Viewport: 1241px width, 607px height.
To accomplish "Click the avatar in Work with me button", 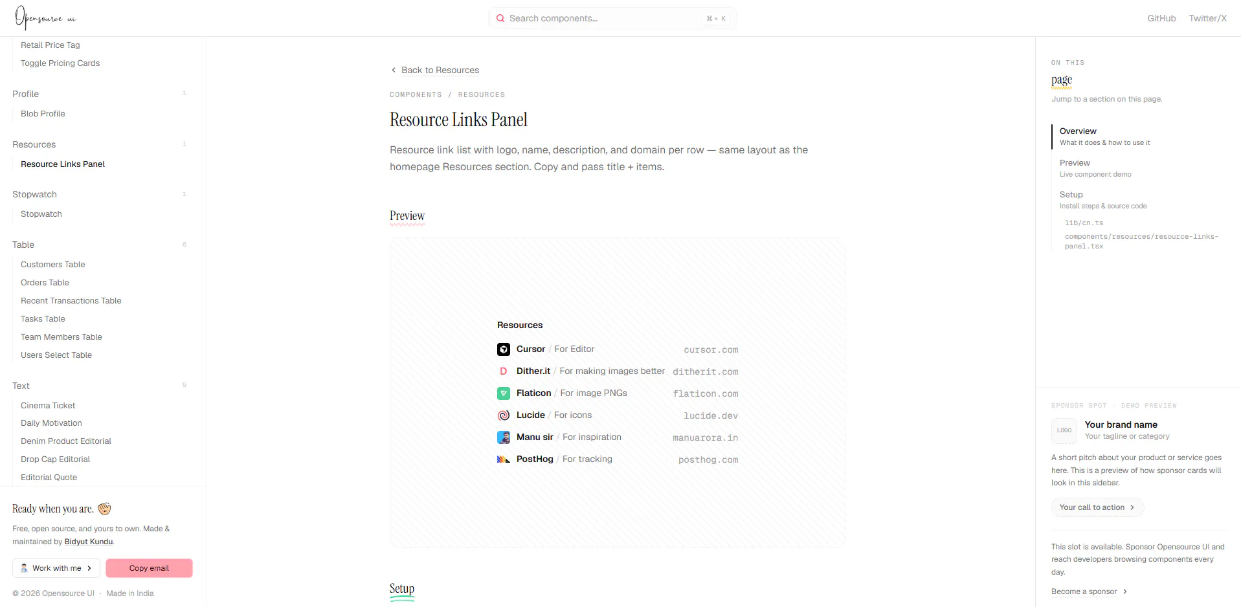I will click(24, 568).
